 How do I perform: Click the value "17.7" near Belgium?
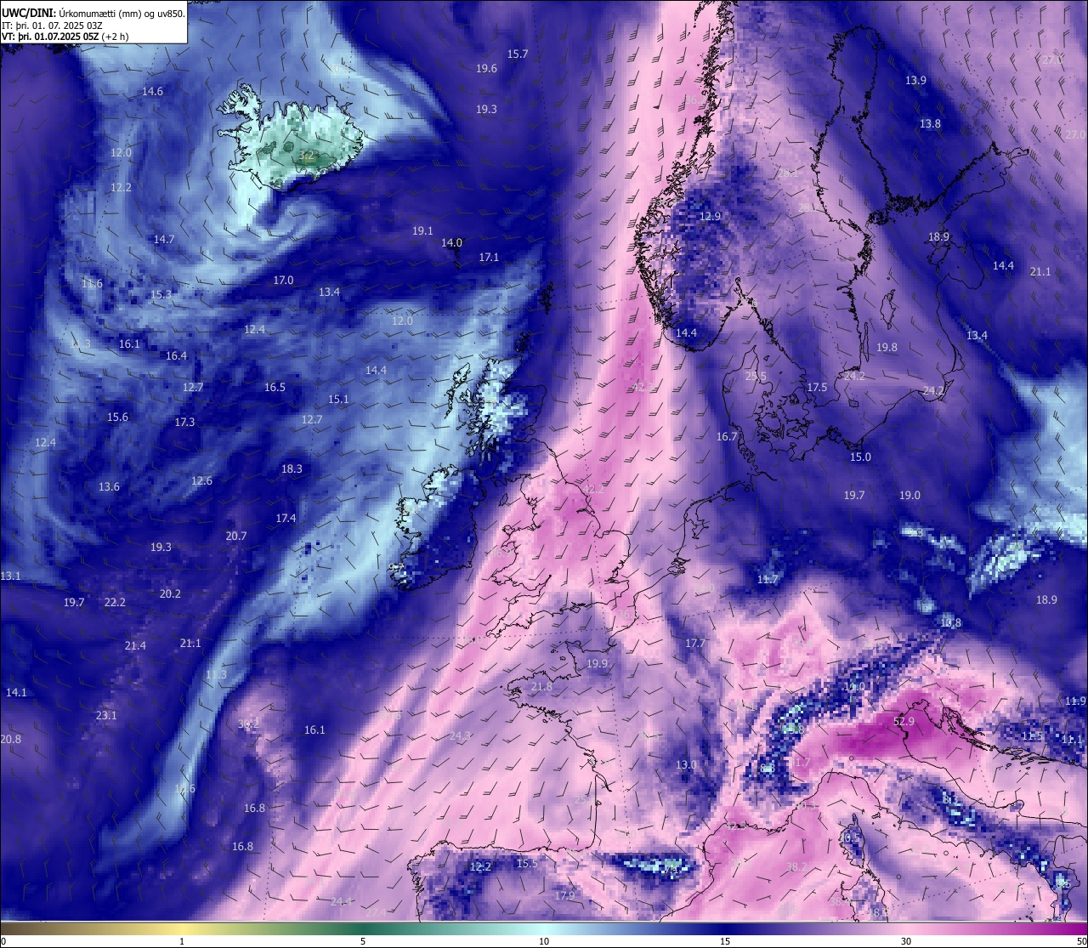tap(695, 643)
